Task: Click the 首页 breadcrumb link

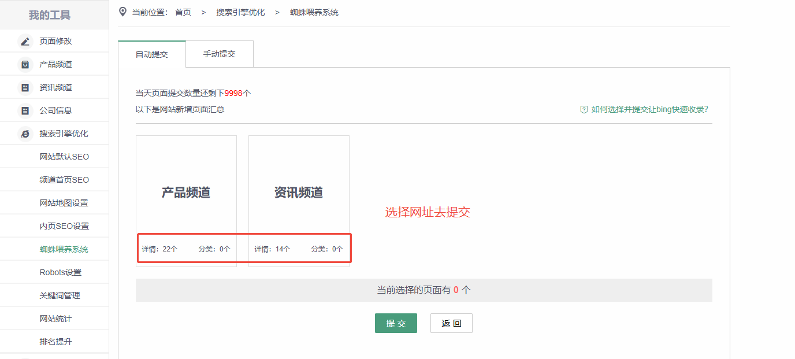Action: pos(183,12)
